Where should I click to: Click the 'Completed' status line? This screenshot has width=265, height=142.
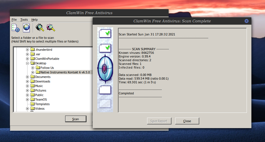[x=126, y=93]
